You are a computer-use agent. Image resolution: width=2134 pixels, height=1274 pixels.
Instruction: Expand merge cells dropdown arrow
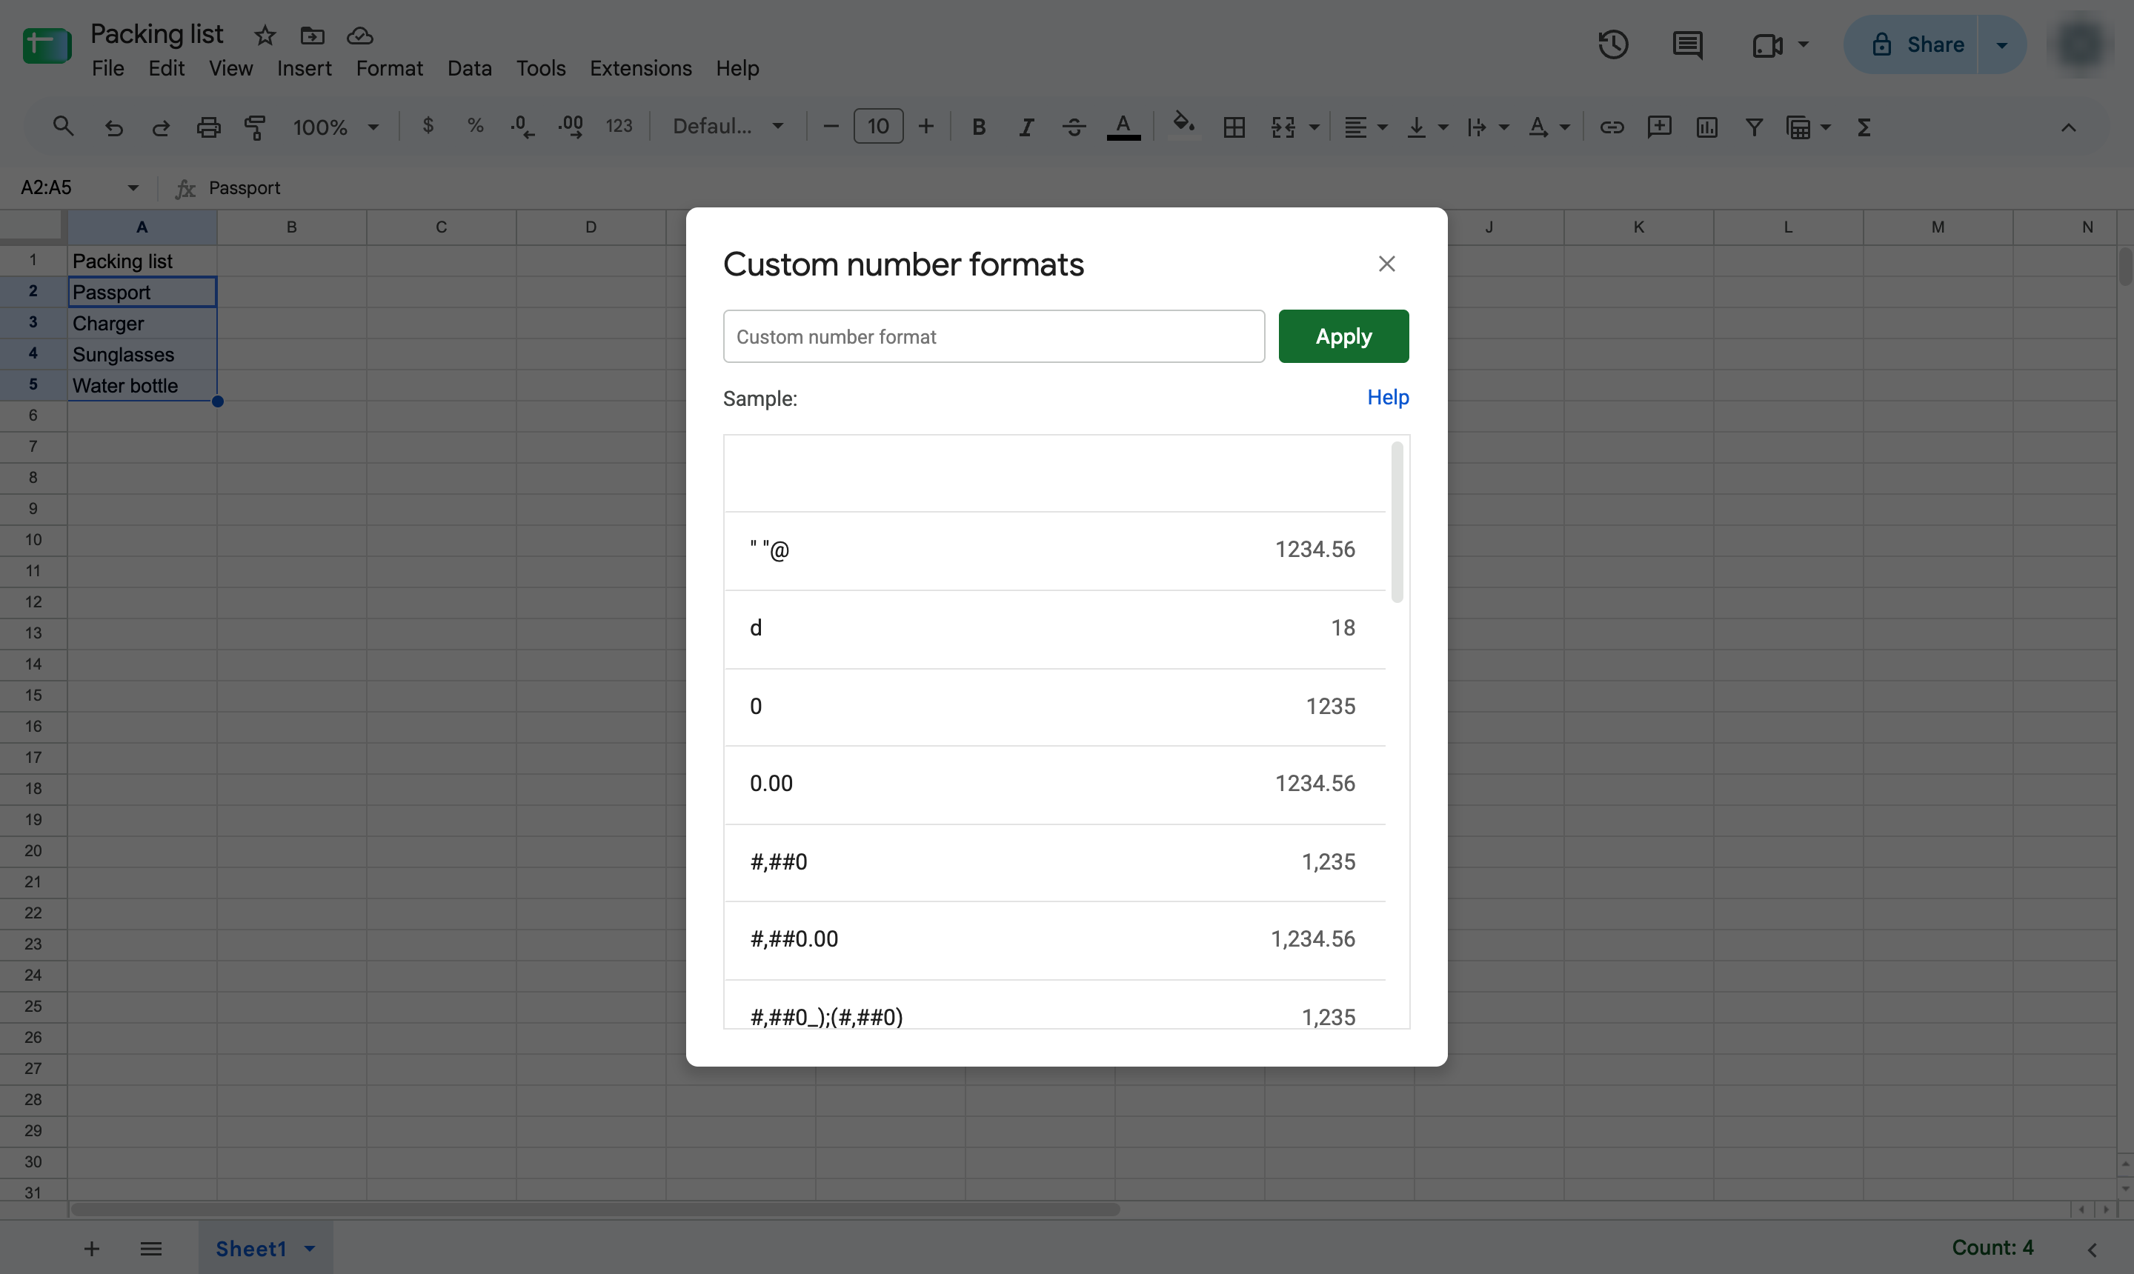click(x=1314, y=127)
